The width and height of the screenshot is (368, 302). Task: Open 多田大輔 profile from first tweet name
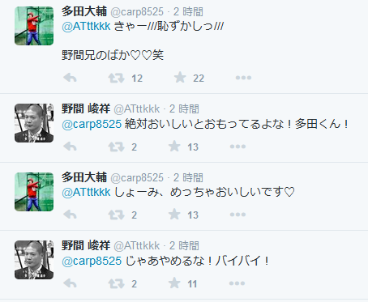point(84,11)
